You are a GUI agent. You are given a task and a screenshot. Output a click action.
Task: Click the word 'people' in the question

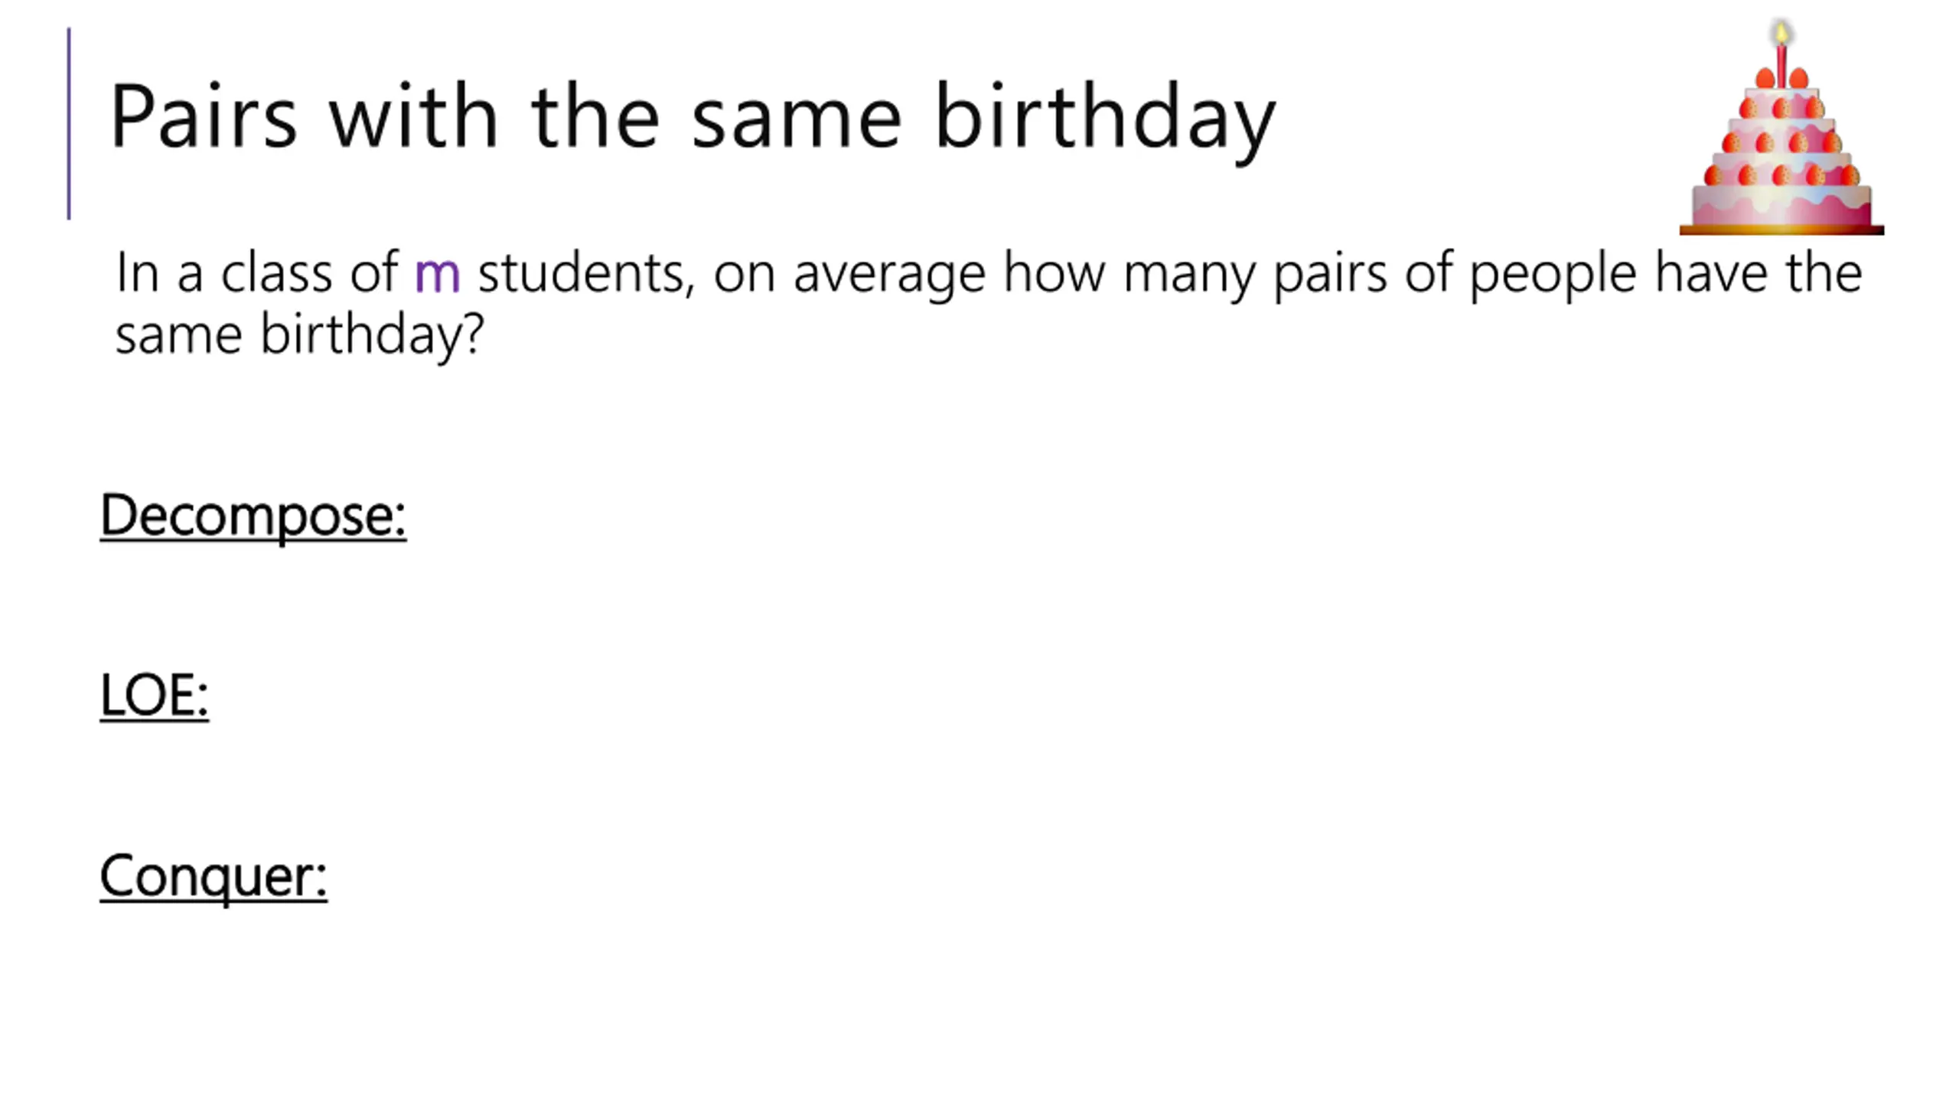(x=1553, y=274)
